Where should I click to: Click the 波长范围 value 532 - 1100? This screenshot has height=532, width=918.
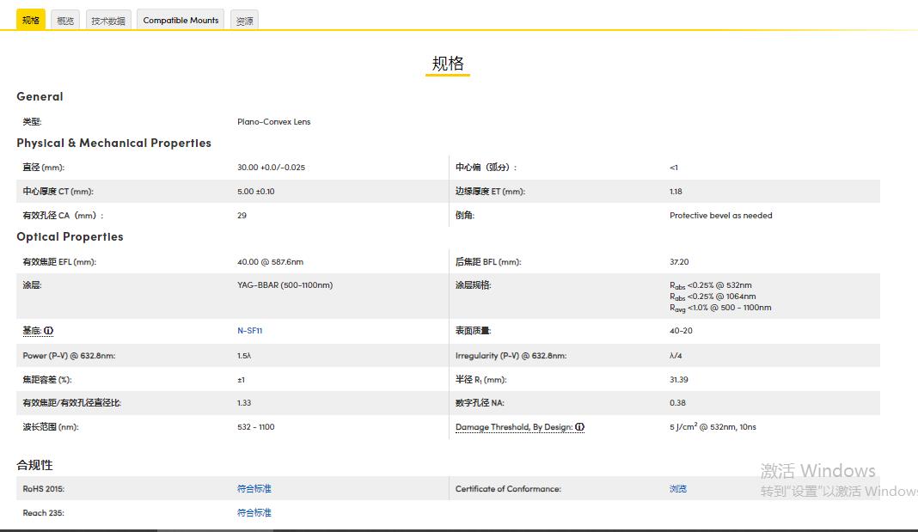254,426
